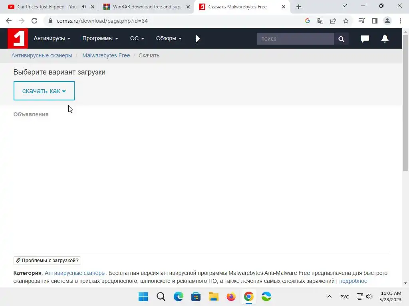Toggle the browser side panel
Viewport: 409px width, 306px height.
[375, 21]
